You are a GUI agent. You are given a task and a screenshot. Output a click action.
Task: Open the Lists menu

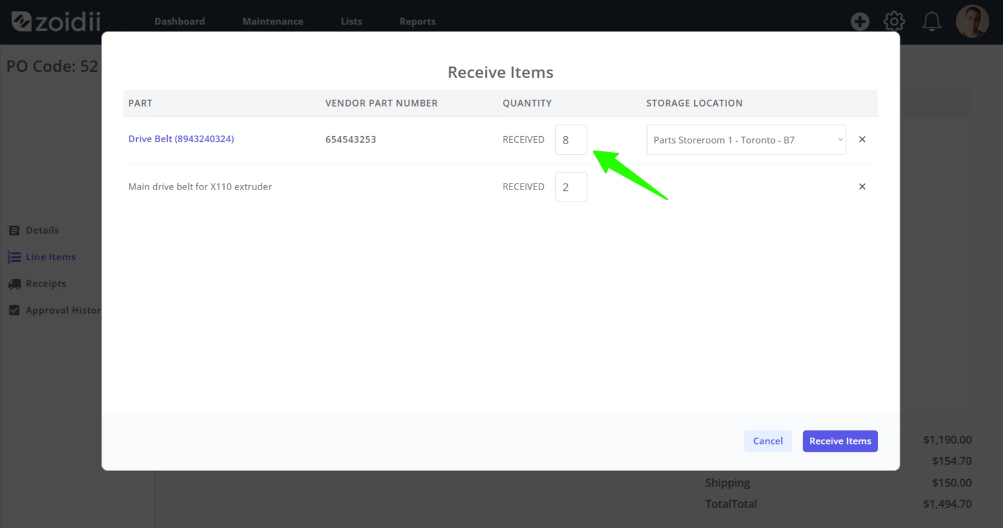click(x=351, y=21)
